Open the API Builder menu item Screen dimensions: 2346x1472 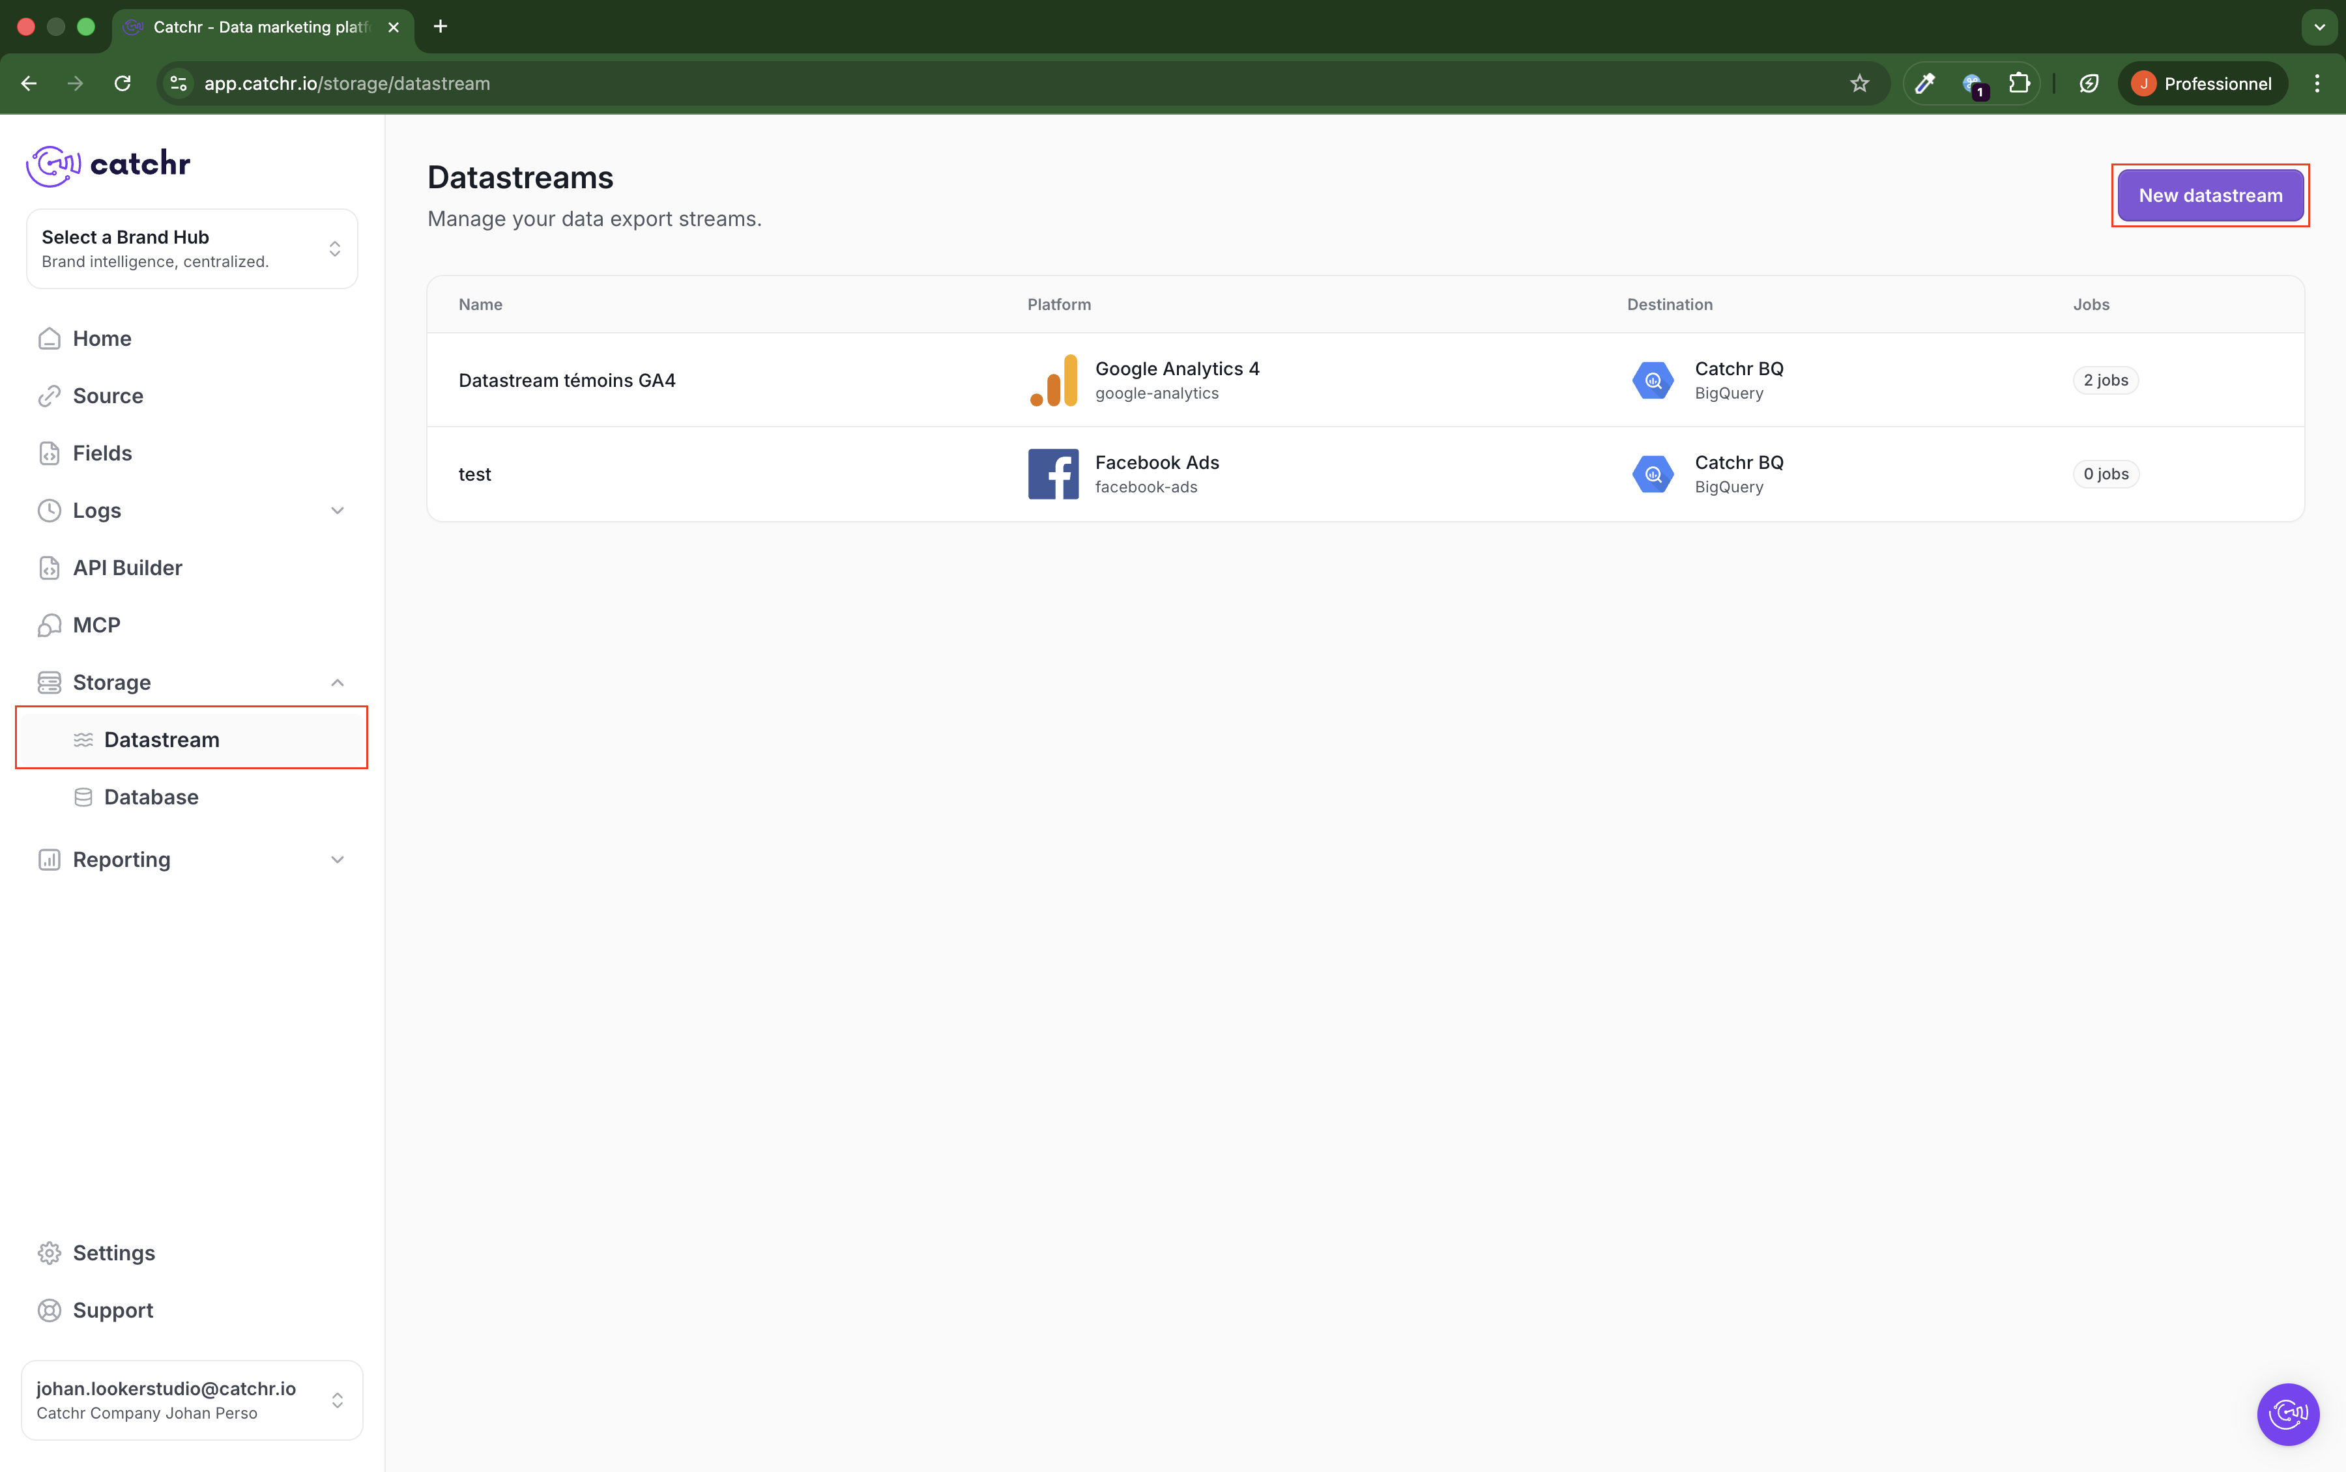tap(128, 567)
